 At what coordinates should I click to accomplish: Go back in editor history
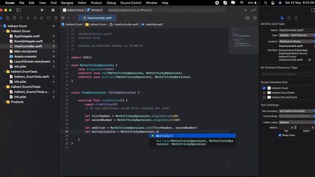tap(69, 18)
